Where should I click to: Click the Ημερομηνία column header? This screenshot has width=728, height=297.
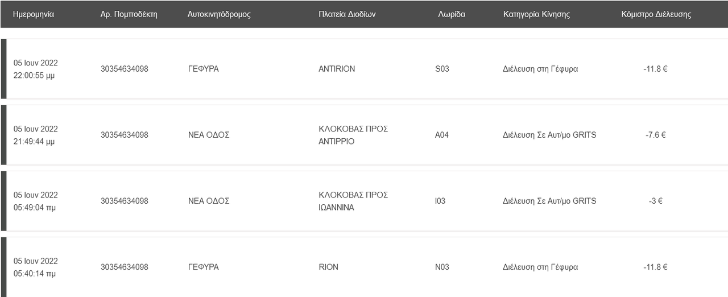tap(34, 14)
